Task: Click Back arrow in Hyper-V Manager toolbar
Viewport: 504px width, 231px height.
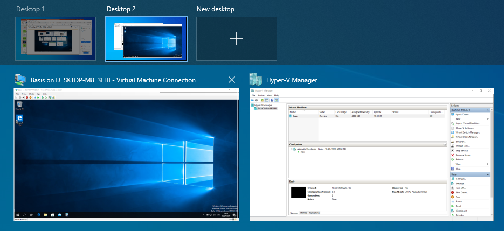Action: [x=253, y=100]
